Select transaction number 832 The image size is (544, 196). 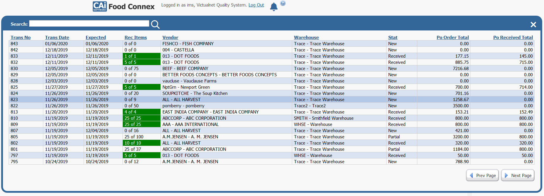click(14, 62)
